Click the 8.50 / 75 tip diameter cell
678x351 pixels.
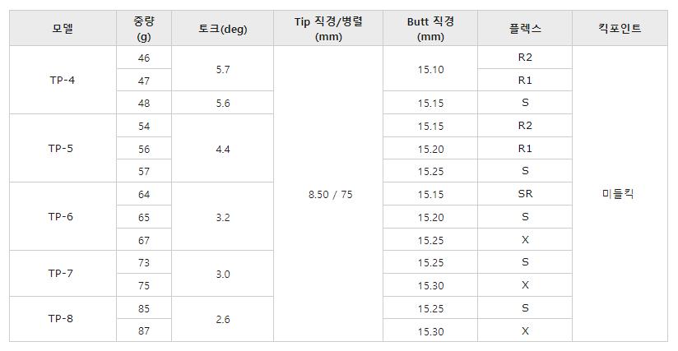click(327, 195)
